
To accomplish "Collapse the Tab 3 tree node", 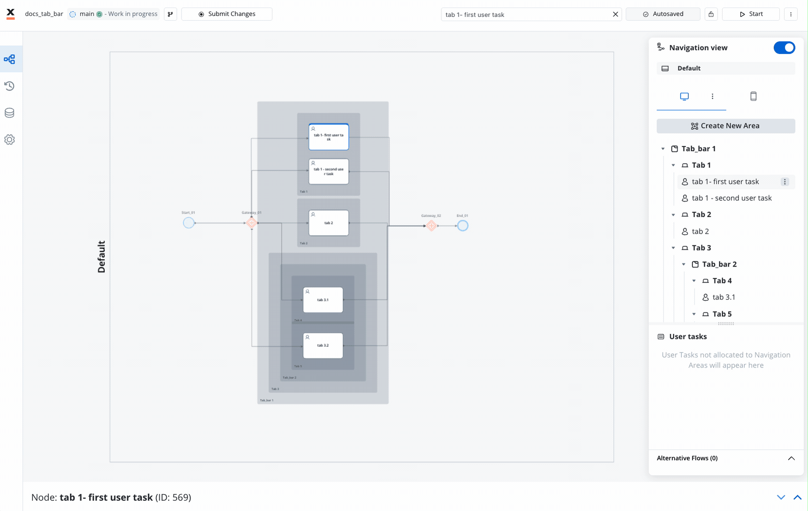I will click(x=674, y=248).
